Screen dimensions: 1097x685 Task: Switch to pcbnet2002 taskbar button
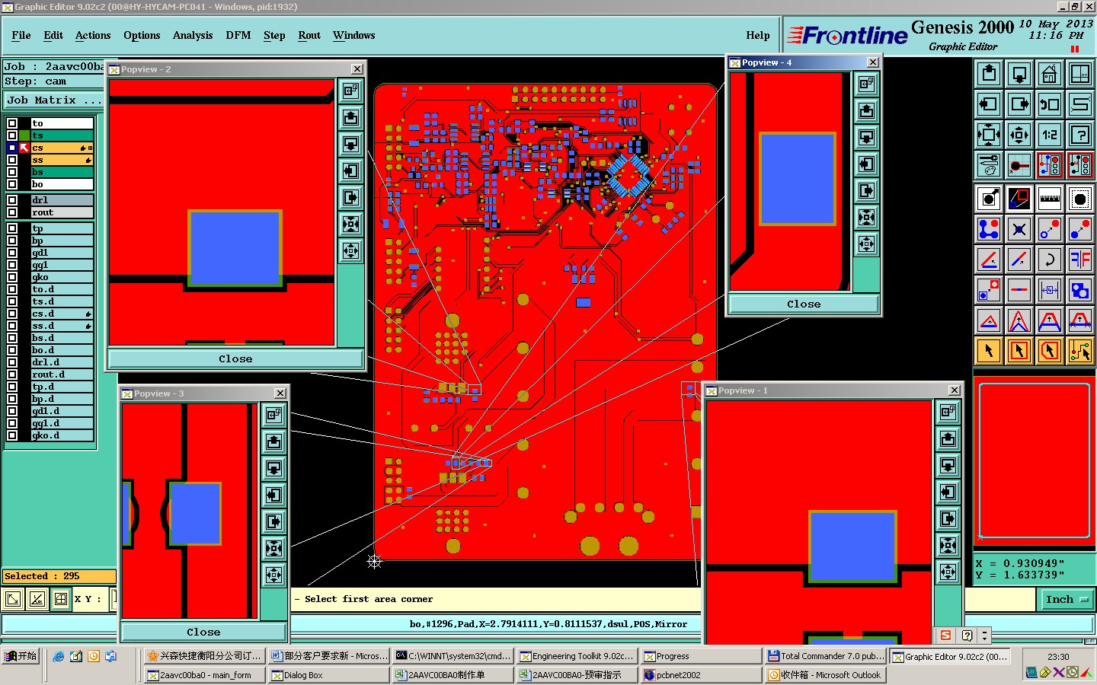tap(699, 674)
